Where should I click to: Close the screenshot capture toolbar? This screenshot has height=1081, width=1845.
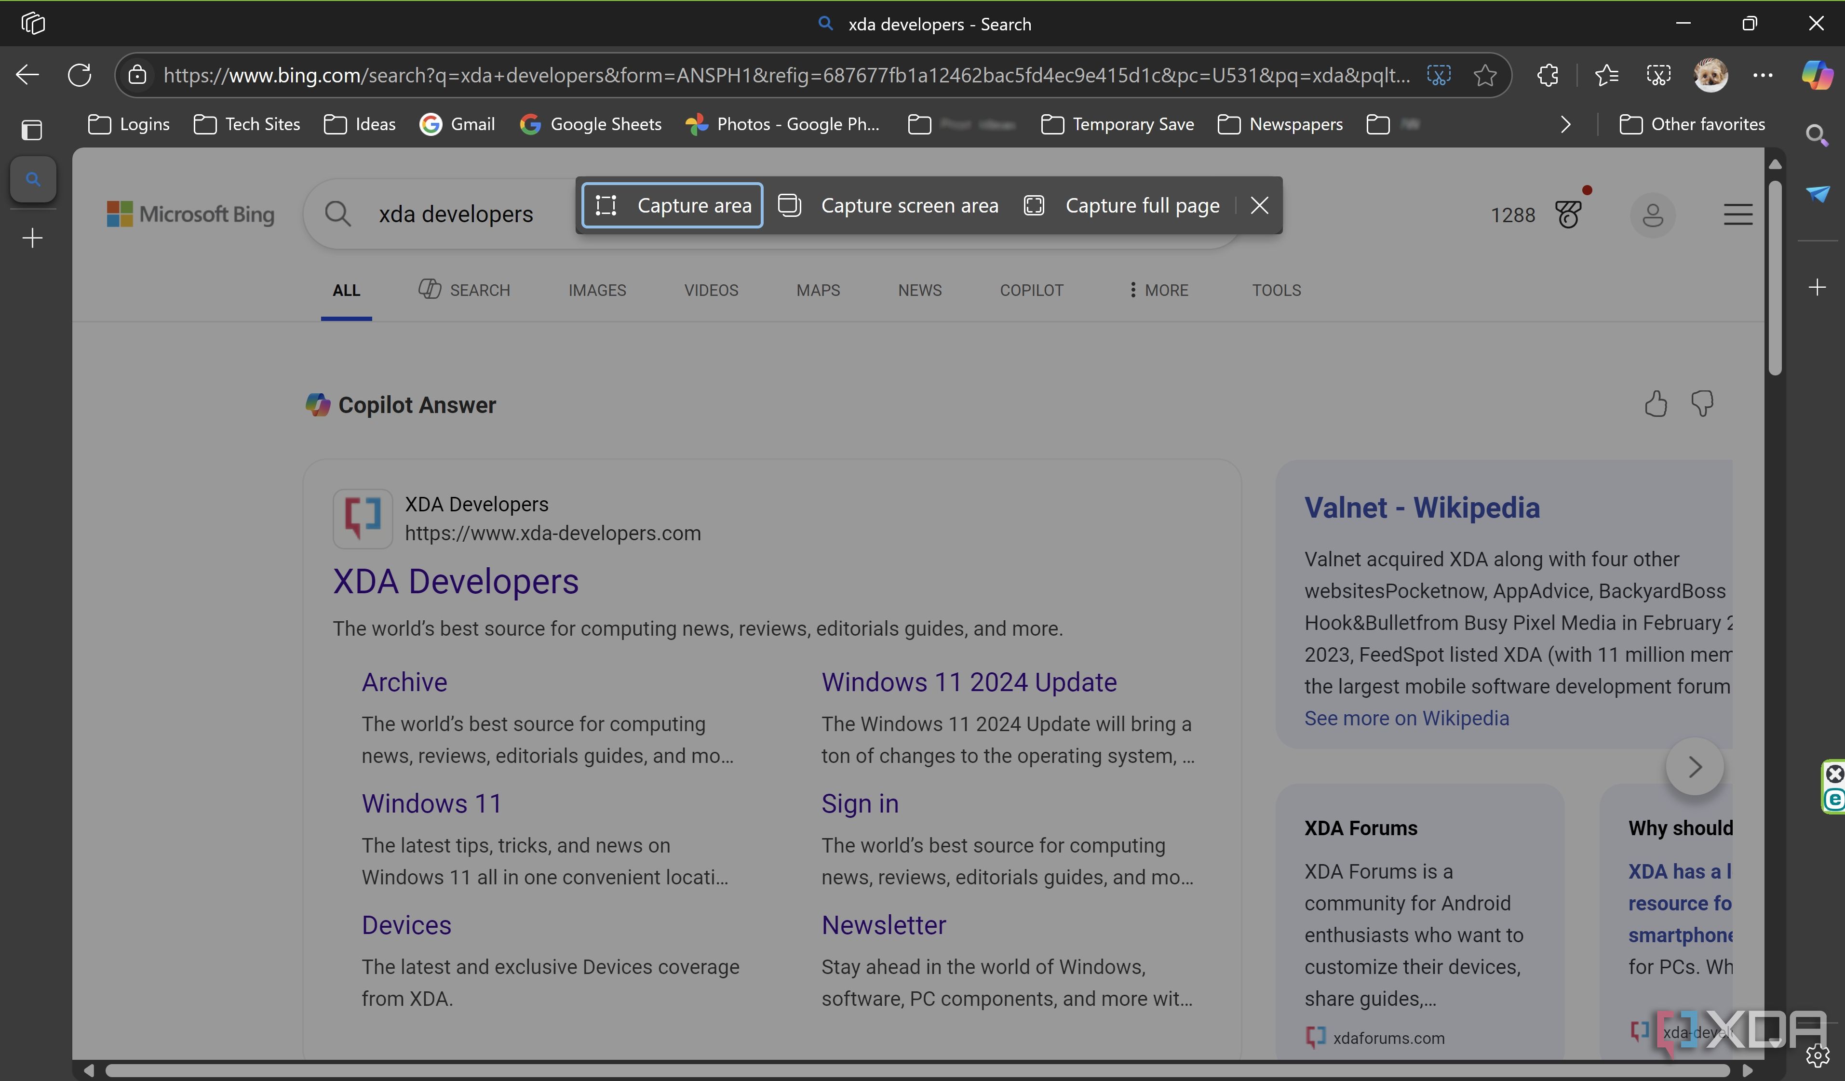click(x=1259, y=205)
